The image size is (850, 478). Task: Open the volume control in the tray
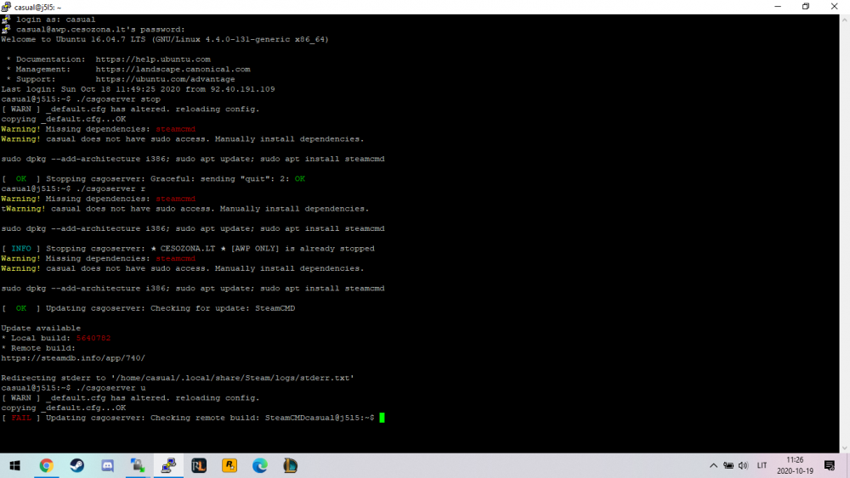(743, 465)
